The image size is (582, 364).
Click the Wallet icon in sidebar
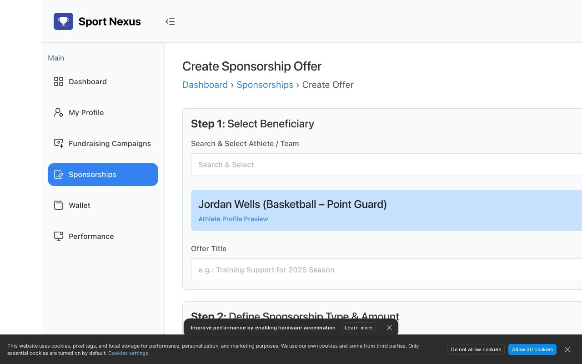click(x=59, y=205)
